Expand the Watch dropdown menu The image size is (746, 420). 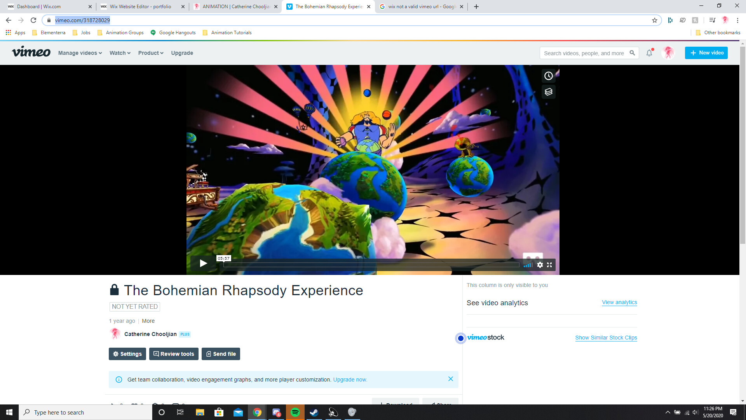[120, 53]
